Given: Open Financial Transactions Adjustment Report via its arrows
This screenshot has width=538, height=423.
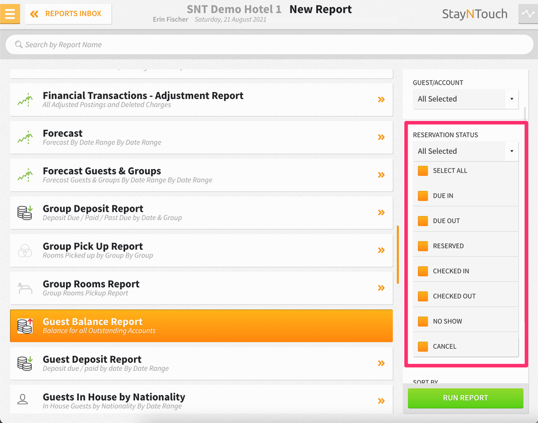Looking at the screenshot, I should pyautogui.click(x=381, y=99).
